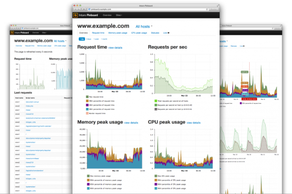Select the 1 month period link

[x=104, y=39]
